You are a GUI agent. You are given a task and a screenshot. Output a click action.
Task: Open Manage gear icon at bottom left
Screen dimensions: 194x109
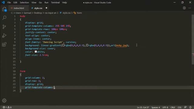(x=4, y=101)
